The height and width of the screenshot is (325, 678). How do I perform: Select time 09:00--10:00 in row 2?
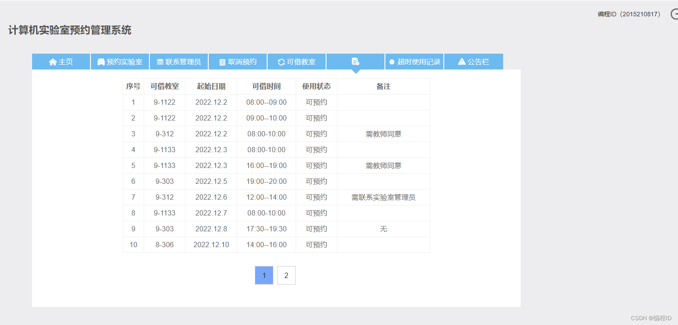coord(267,118)
